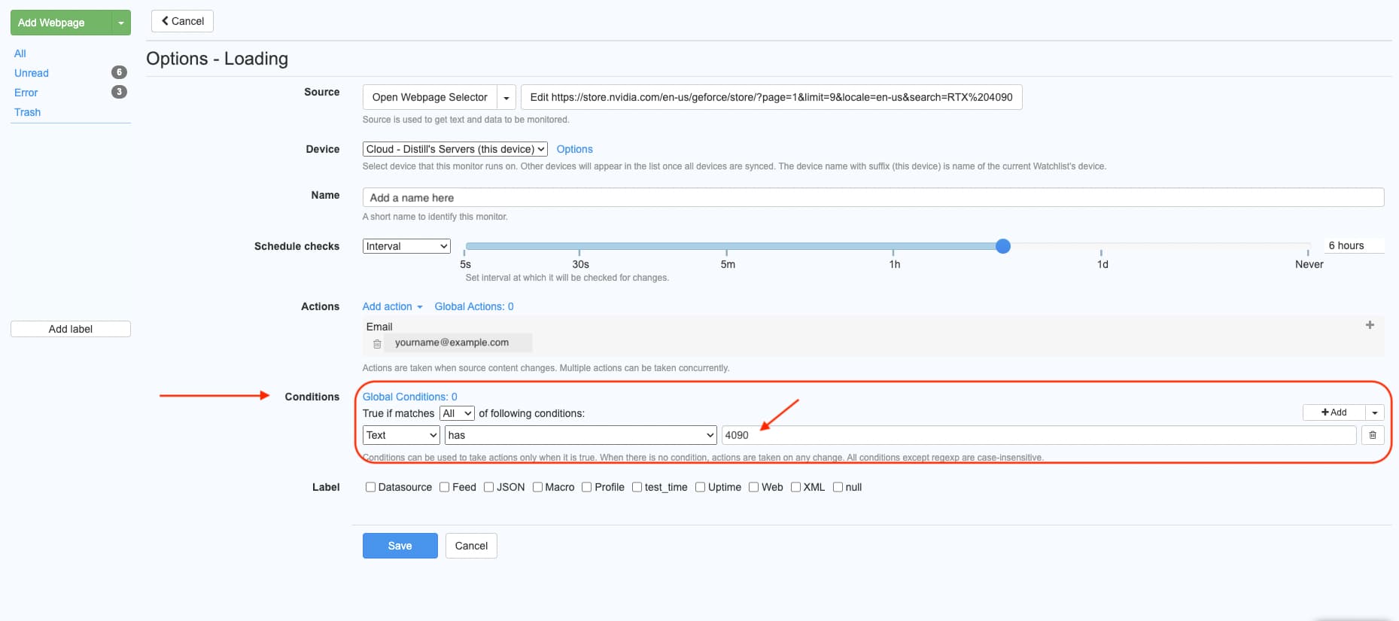Expand the Add condition split arrow
Viewport: 1399px width, 621px height.
(x=1374, y=412)
